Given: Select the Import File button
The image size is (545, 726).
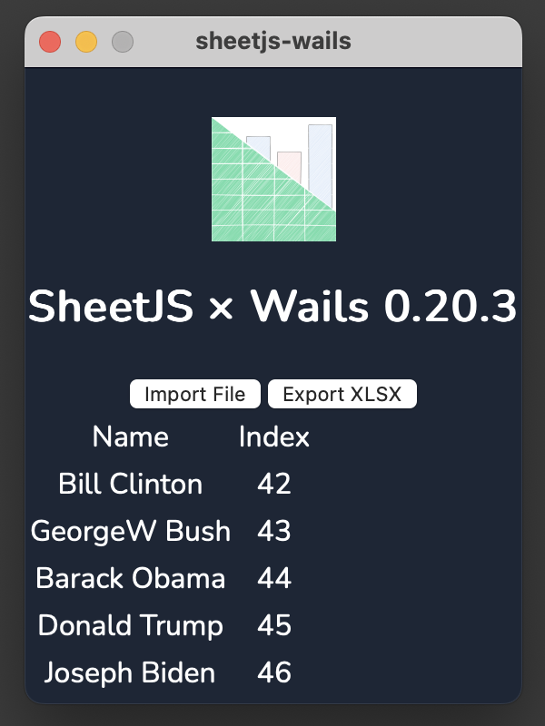Looking at the screenshot, I should coord(193,394).
